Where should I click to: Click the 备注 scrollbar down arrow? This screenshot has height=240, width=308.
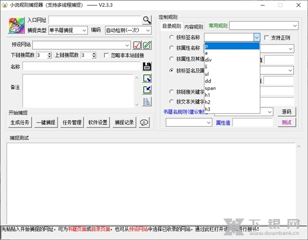pyautogui.click(x=137, y=104)
